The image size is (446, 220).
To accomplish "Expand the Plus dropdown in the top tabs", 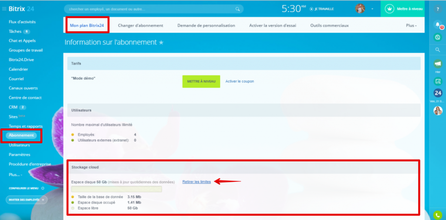I will click(411, 26).
